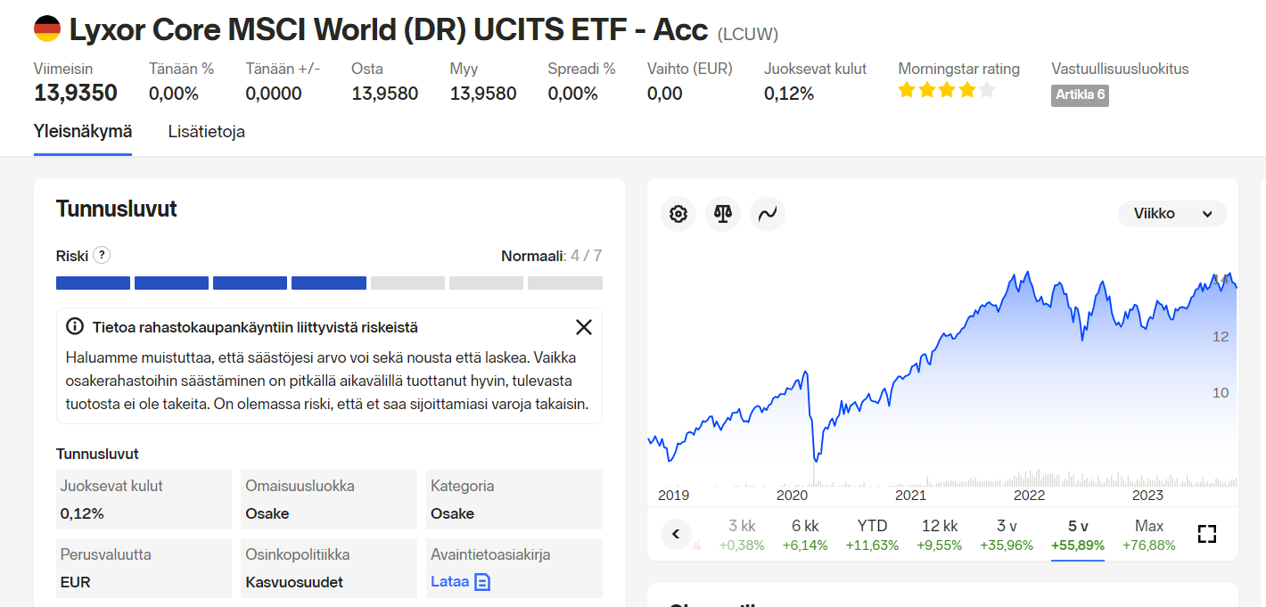1266x607 pixels.
Task: Click the 2019 label on chart axis
Action: pyautogui.click(x=674, y=496)
